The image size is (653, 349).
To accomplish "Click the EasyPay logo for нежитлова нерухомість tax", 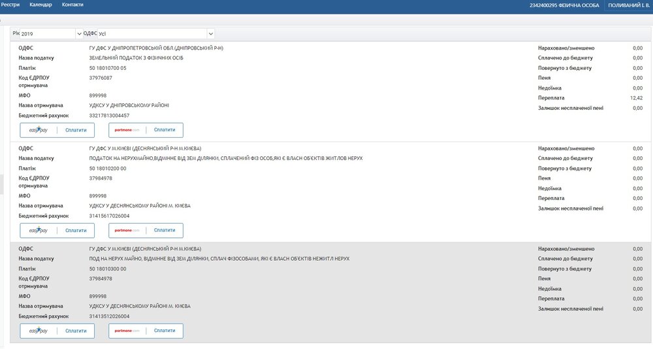I will [x=39, y=331].
